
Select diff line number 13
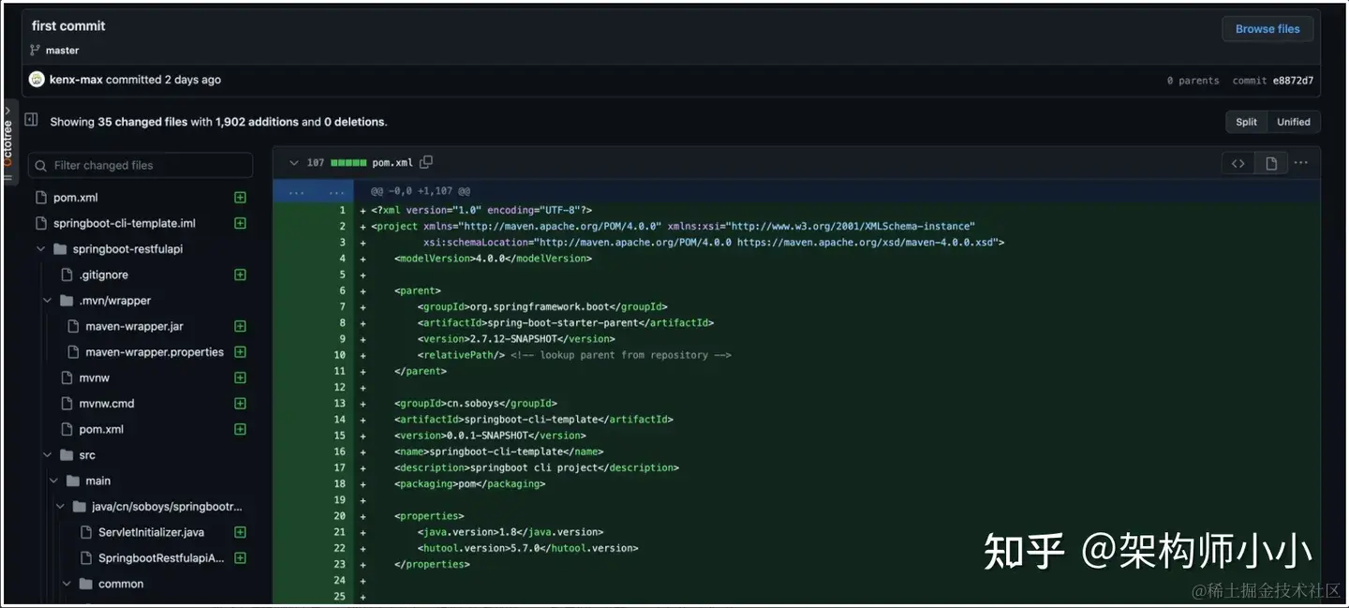[x=339, y=403]
